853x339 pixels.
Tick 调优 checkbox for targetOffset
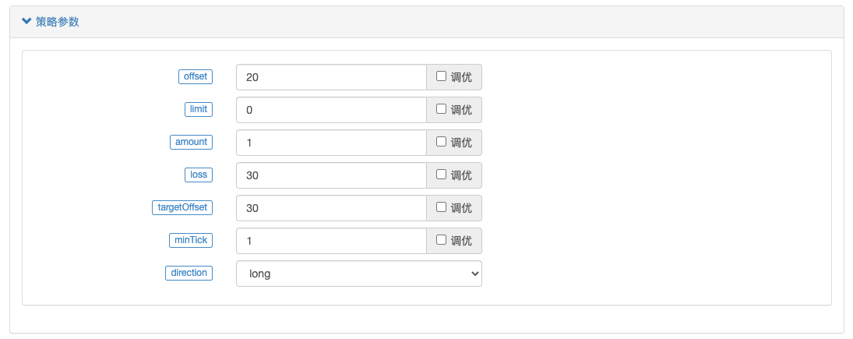[x=441, y=207]
